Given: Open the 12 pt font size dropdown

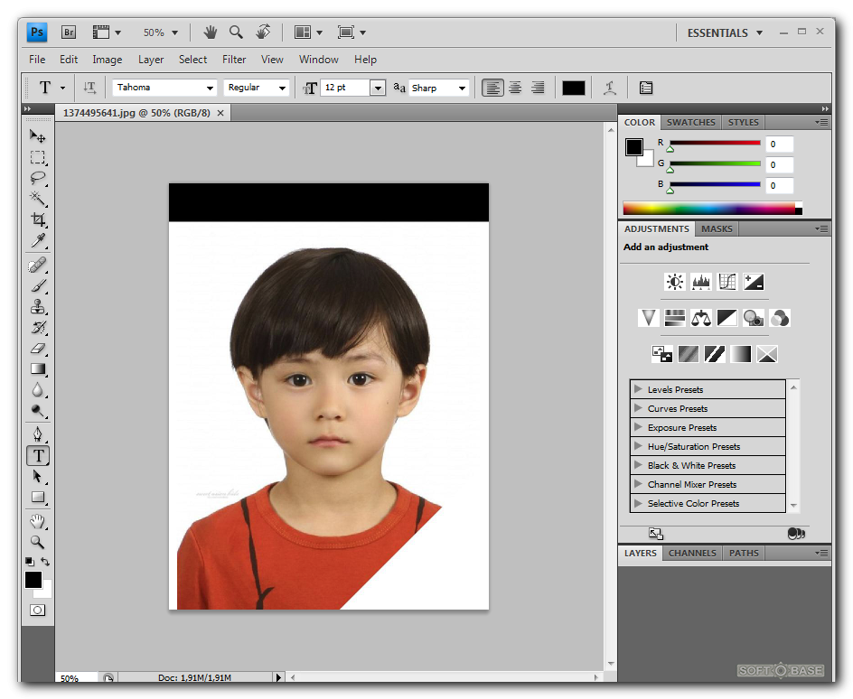Looking at the screenshot, I should pyautogui.click(x=378, y=89).
